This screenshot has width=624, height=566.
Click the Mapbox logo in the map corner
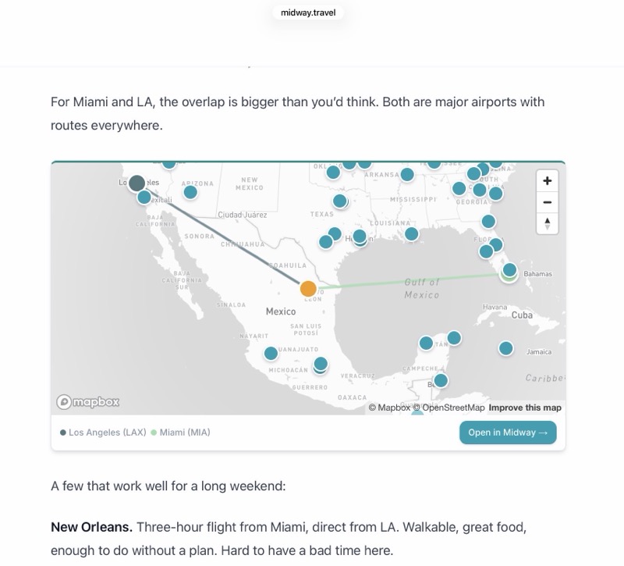(x=87, y=401)
